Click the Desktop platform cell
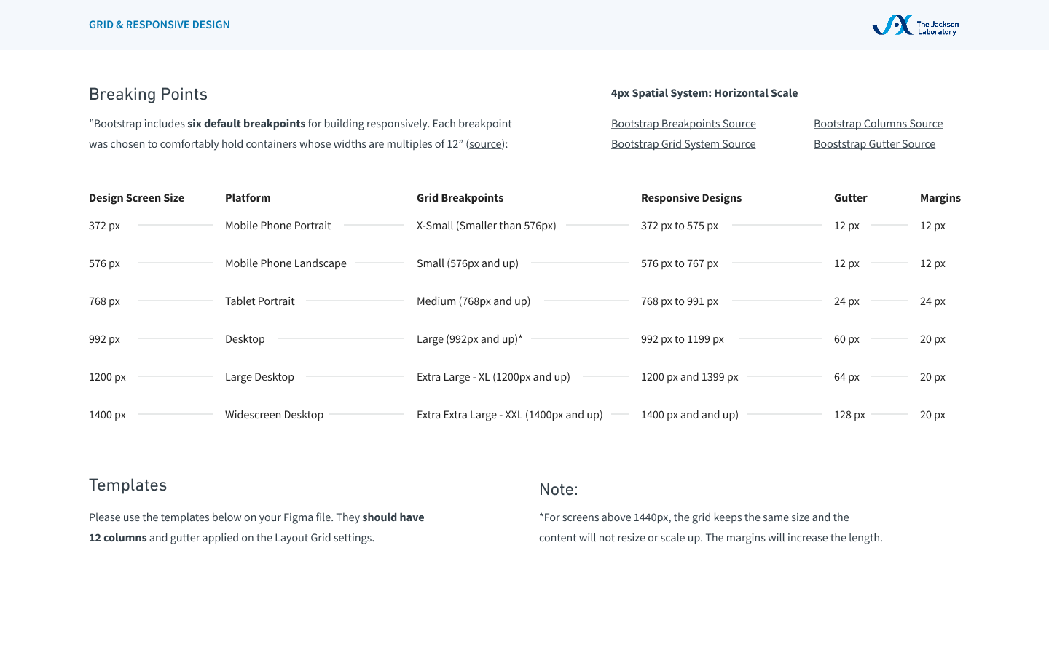The image size is (1049, 655). click(x=245, y=339)
